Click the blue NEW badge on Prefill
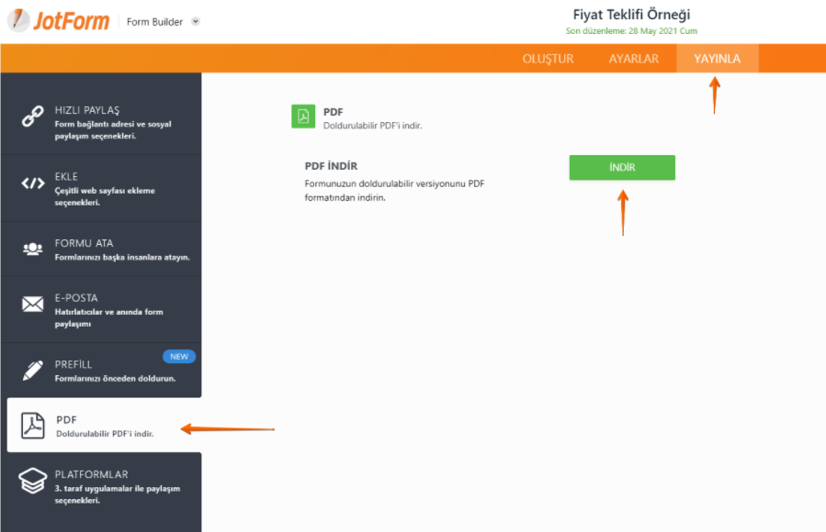Viewport: 826px width, 532px height. tap(179, 356)
